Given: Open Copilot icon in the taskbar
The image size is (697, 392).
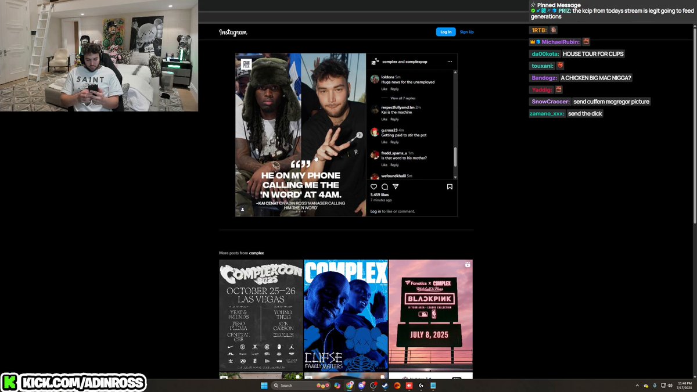Looking at the screenshot, I should point(337,386).
